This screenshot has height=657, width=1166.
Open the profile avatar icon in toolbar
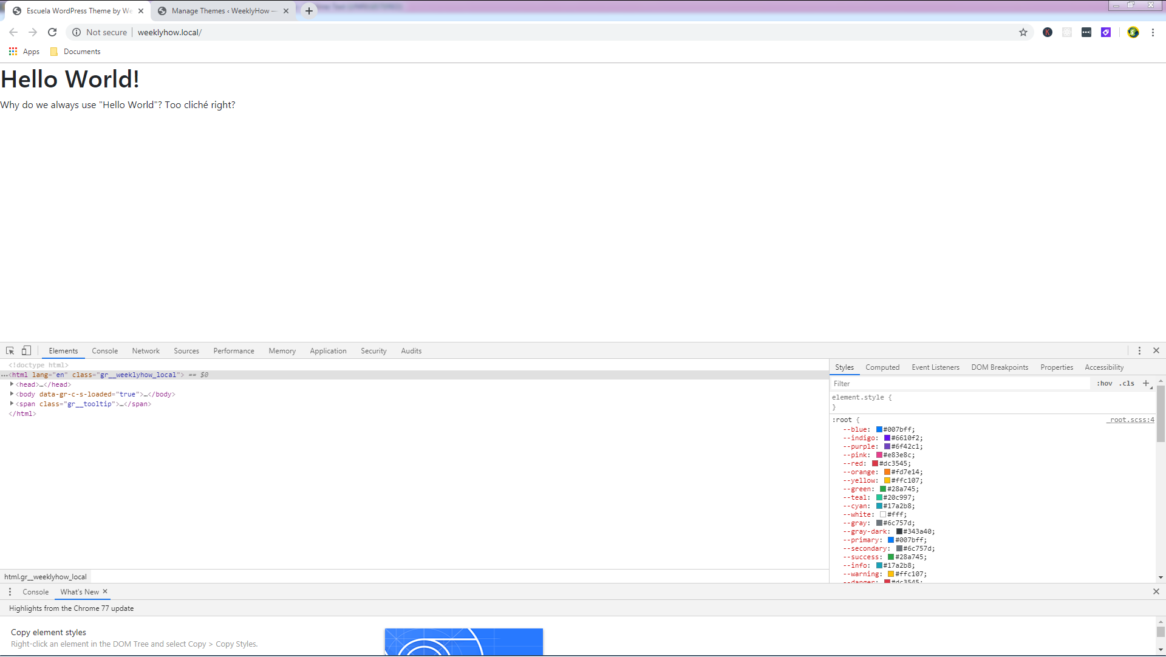coord(1133,32)
